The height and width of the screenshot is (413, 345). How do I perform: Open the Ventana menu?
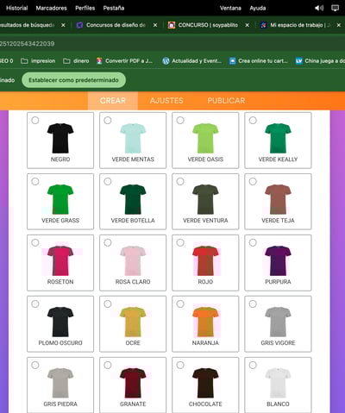pyautogui.click(x=230, y=8)
